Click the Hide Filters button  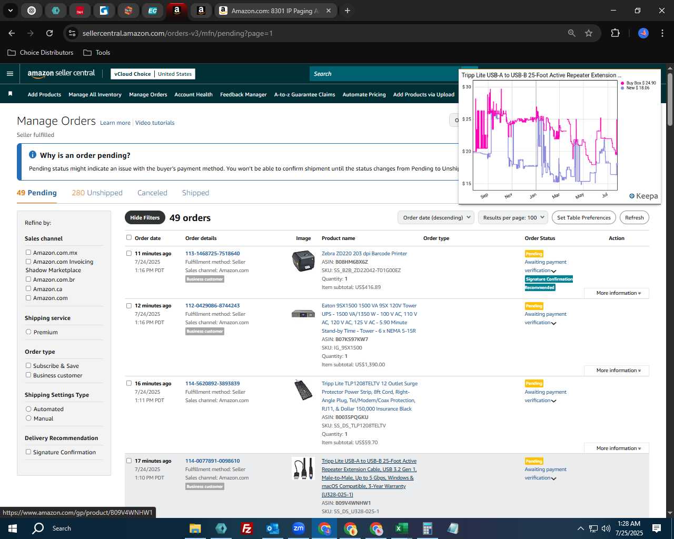(x=145, y=217)
